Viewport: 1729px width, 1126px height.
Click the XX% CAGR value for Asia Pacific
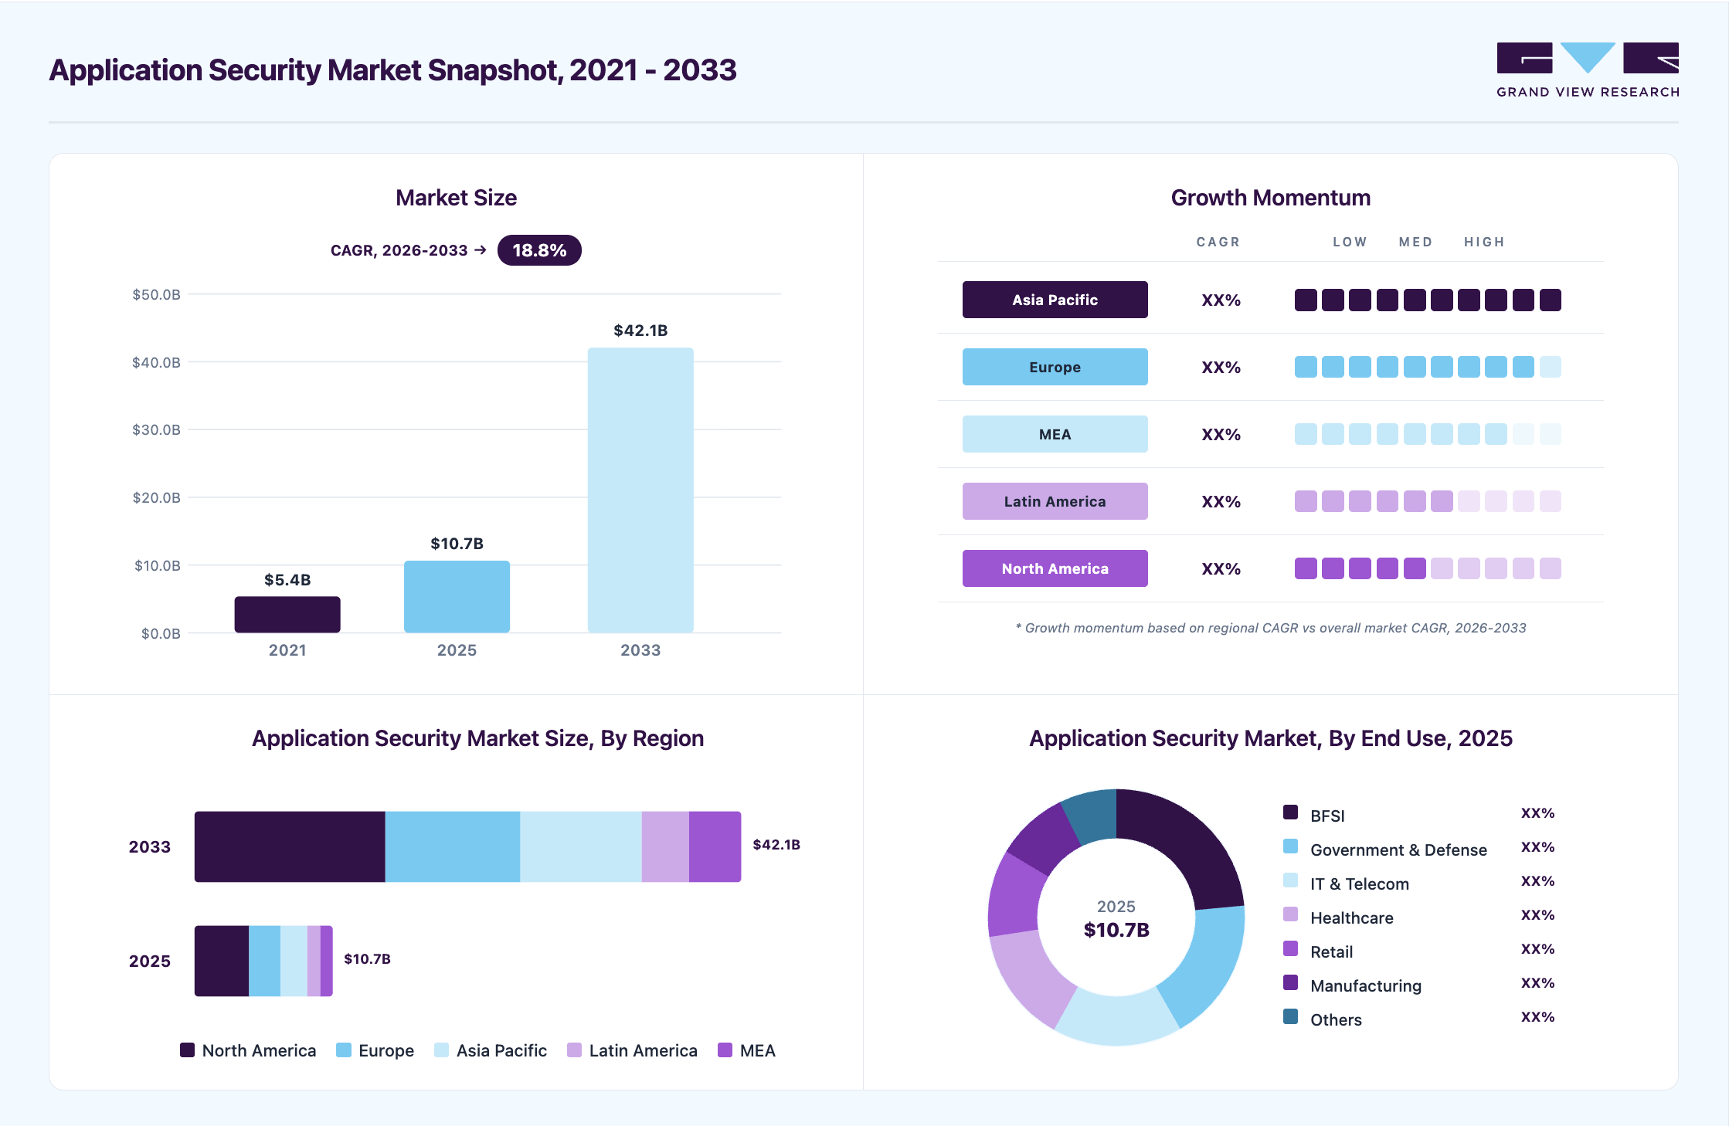point(1221,300)
